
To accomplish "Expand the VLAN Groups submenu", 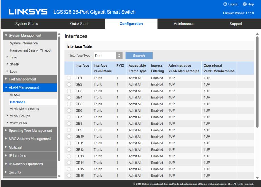I will pyautogui.click(x=7, y=116).
